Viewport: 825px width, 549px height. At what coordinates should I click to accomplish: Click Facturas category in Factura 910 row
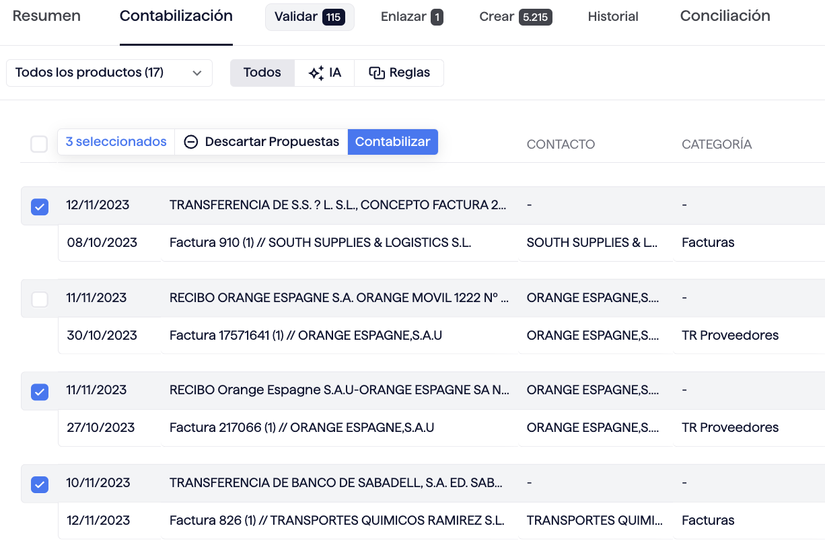click(708, 243)
